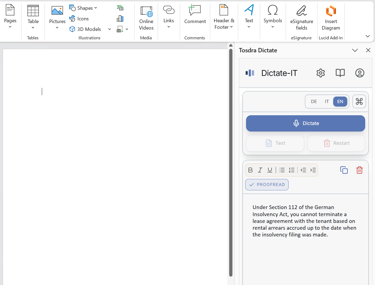Insert a SmartArt graphic

coord(120,8)
